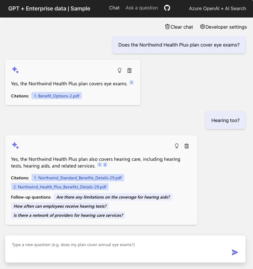Open Developer settings
Viewport: 253px width, 269px height.
click(223, 27)
